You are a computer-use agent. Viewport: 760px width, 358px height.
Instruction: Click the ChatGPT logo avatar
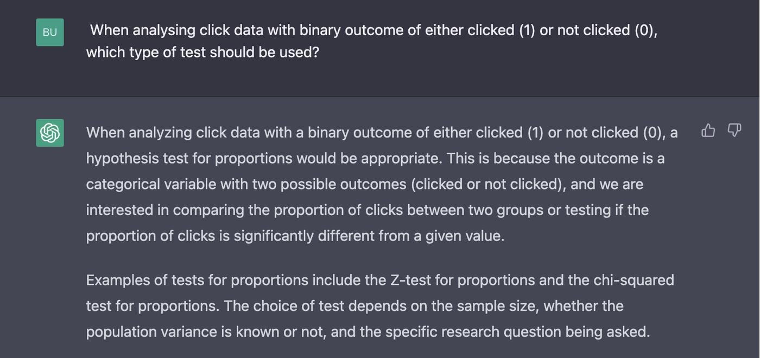tap(50, 133)
